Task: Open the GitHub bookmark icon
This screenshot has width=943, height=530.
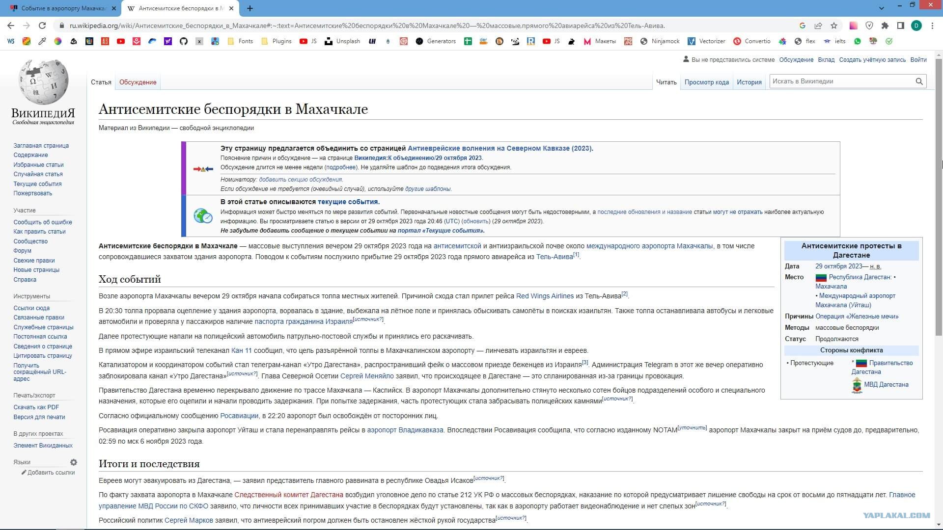Action: point(184,41)
